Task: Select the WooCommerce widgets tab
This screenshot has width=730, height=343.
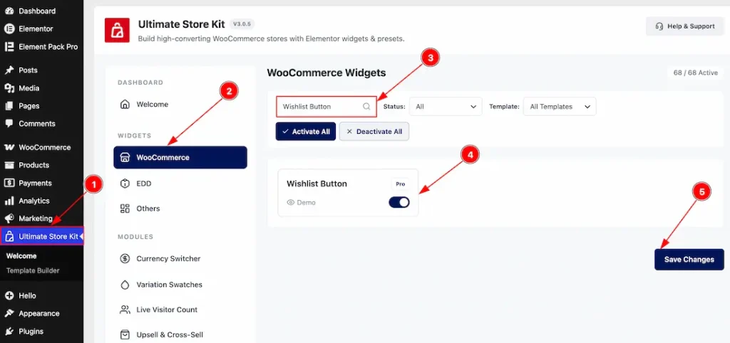Action: [x=180, y=157]
